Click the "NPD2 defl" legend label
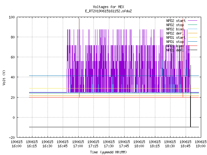 coord(175,33)
